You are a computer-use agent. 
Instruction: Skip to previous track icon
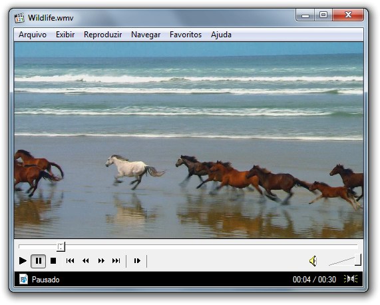click(70, 261)
